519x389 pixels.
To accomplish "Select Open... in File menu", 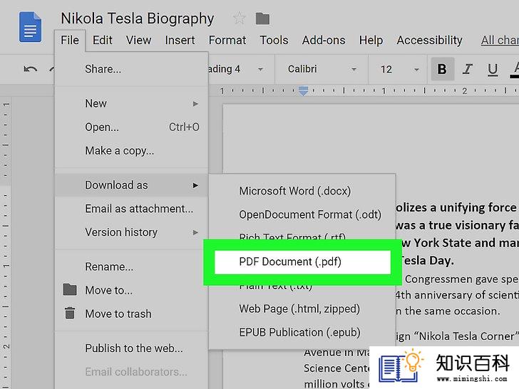I will [x=131, y=127].
